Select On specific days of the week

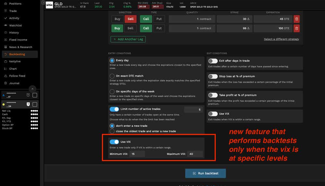point(112,92)
